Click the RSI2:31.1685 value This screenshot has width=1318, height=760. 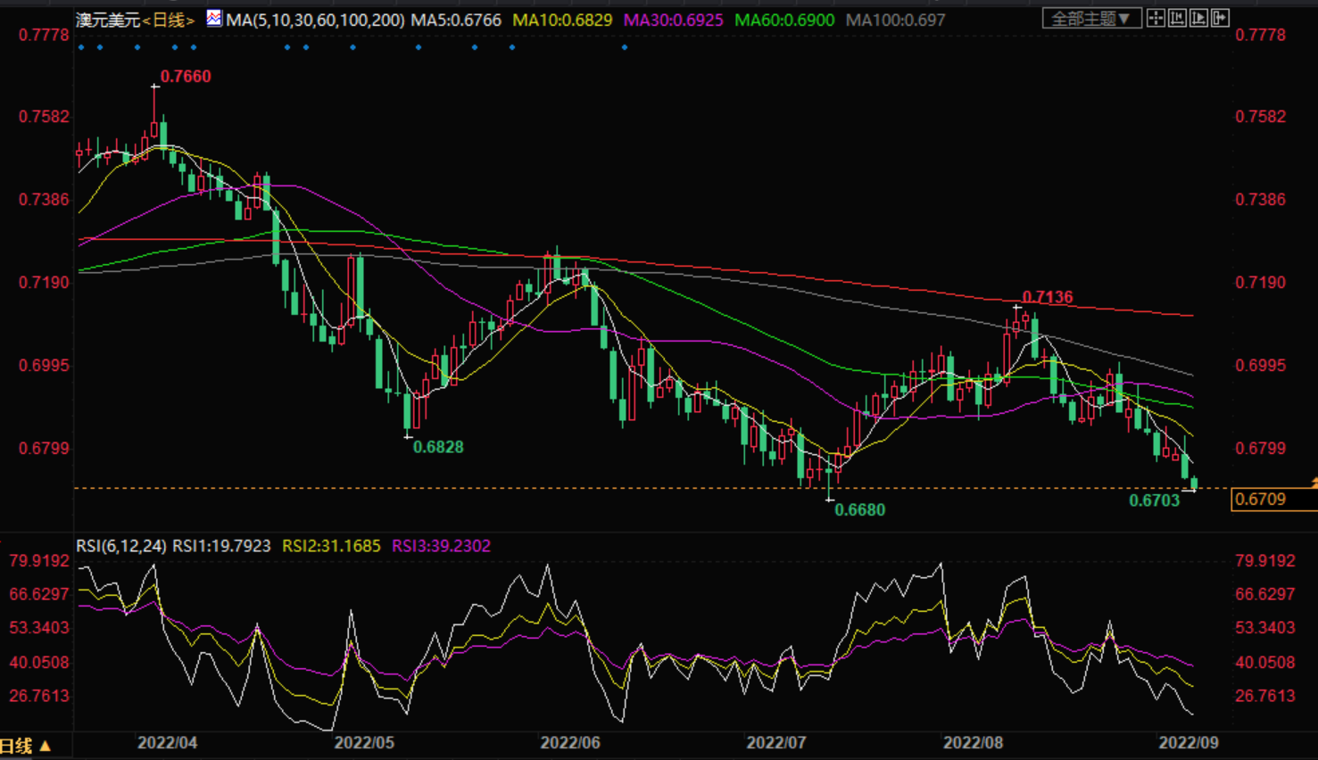click(x=331, y=546)
